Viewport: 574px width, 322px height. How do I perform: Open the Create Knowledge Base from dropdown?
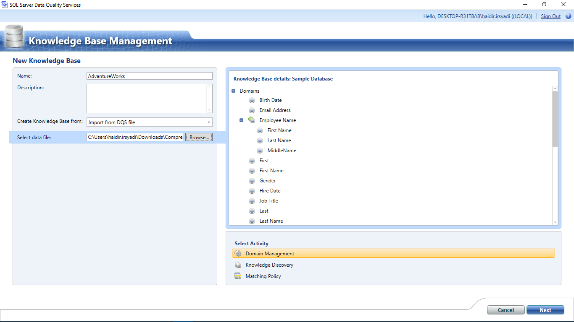208,122
